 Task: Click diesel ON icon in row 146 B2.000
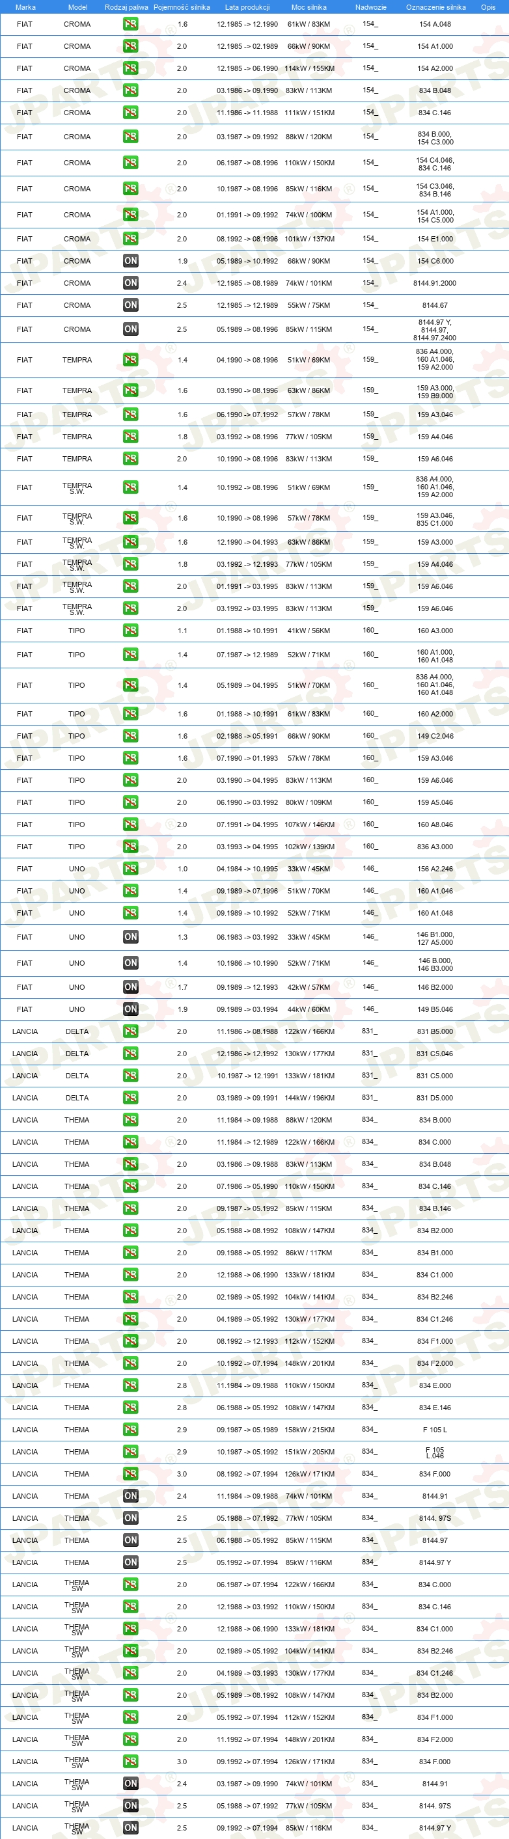(131, 987)
